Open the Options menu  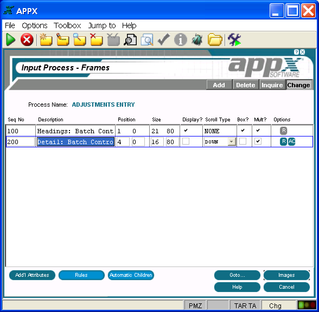pos(35,25)
